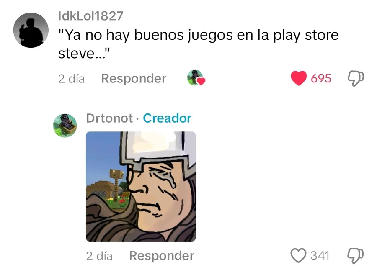Open IdkLol1827's profile picture

tap(31, 30)
